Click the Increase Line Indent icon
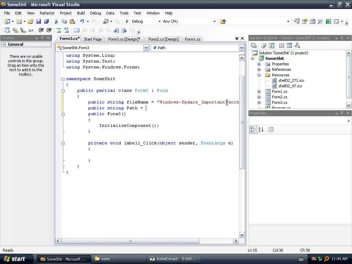Image resolution: width=352 pixels, height=264 pixels. [49, 30]
